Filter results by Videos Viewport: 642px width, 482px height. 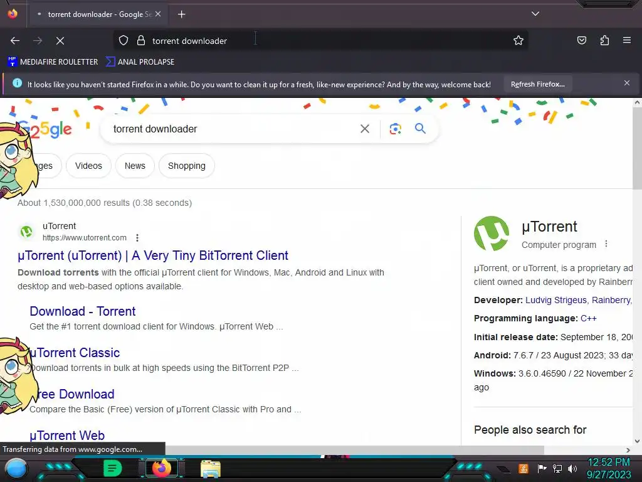point(88,166)
